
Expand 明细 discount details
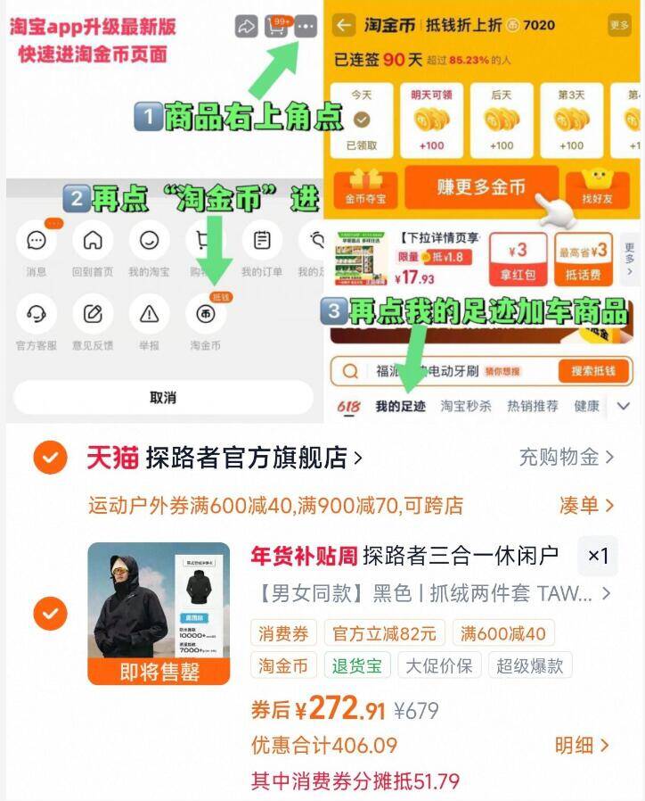coord(582,746)
